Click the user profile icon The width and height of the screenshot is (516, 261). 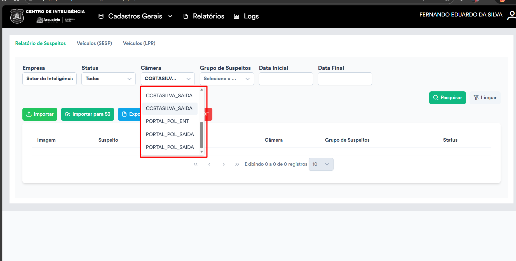512,15
